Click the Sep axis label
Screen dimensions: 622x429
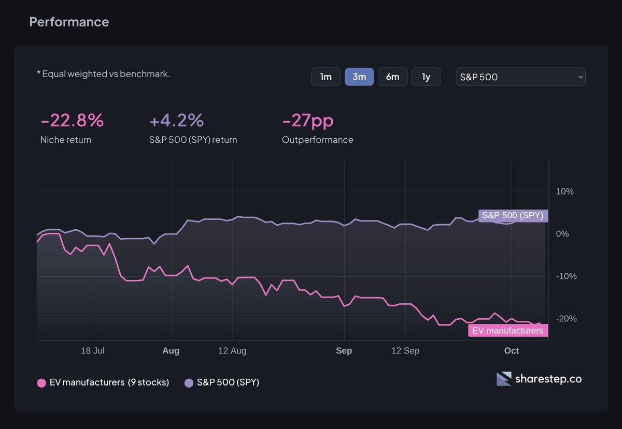tap(344, 351)
